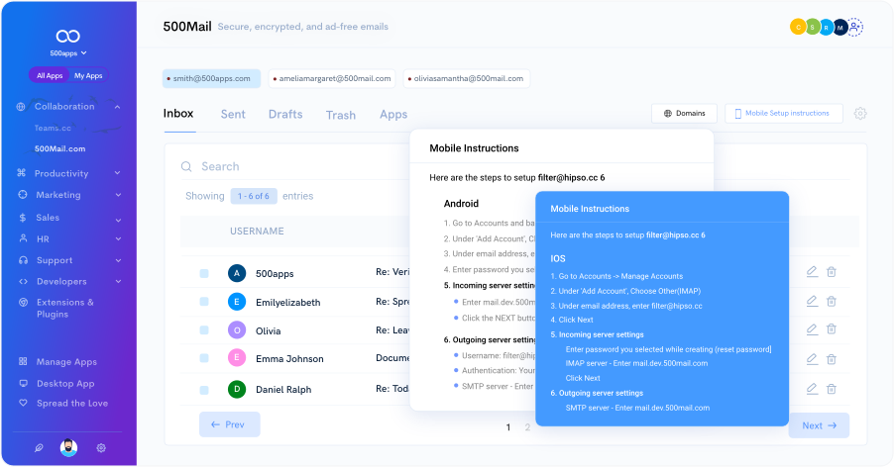The image size is (894, 467).
Task: Check the Olivia row checkbox
Action: pos(204,329)
